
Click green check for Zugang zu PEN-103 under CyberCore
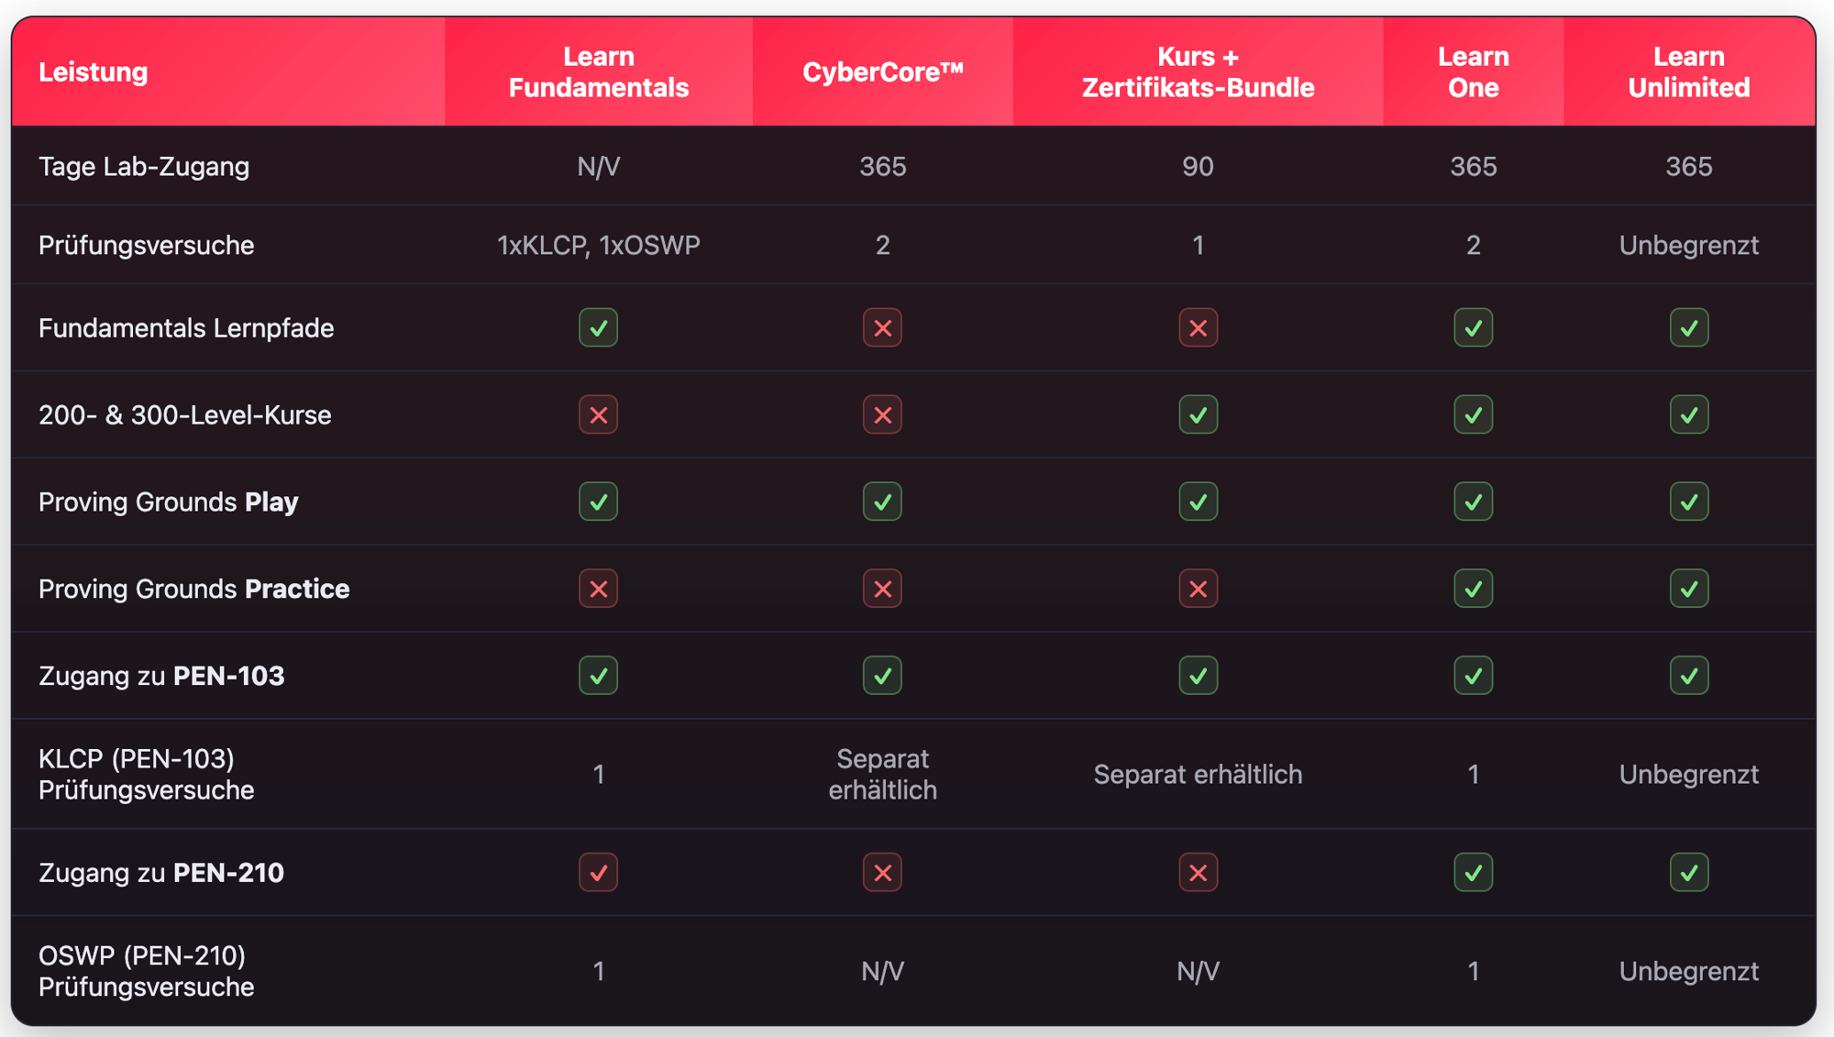(882, 676)
